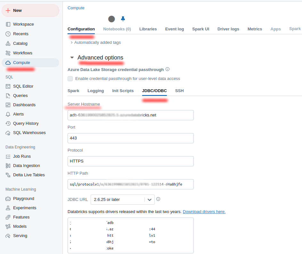Open the Driver logs tab
The width and height of the screenshot is (302, 254).
[x=228, y=29]
